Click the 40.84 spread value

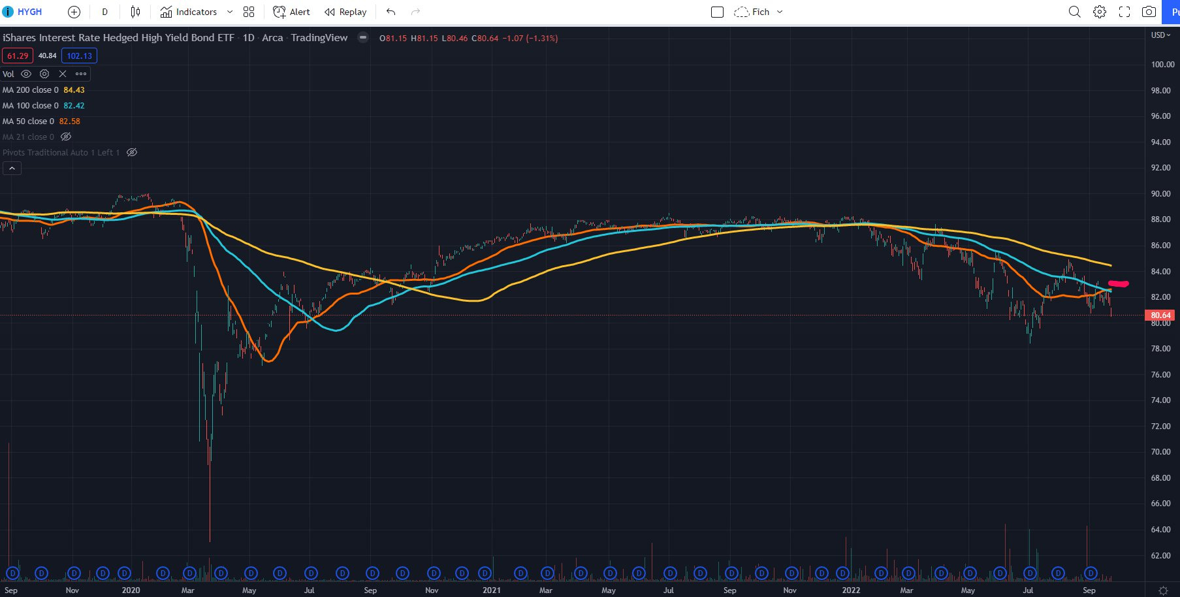pyautogui.click(x=48, y=56)
